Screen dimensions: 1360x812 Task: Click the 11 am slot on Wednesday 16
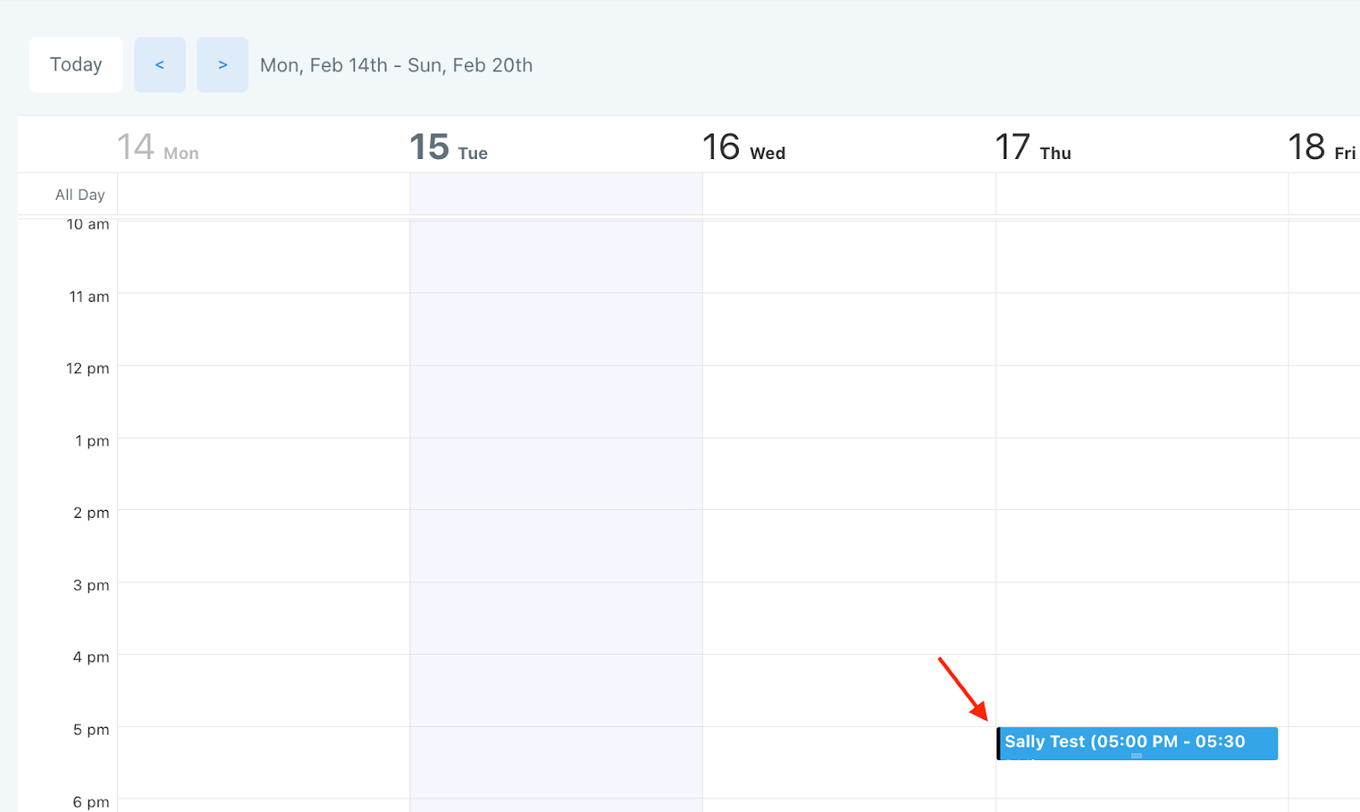(848, 329)
